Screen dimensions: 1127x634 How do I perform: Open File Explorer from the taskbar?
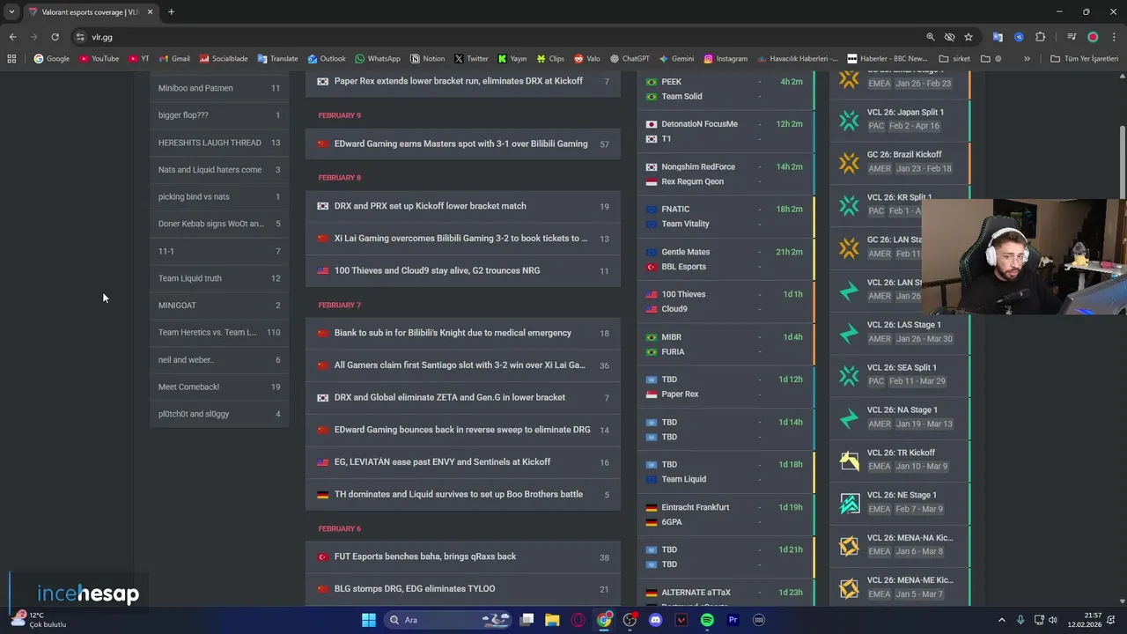(x=552, y=620)
